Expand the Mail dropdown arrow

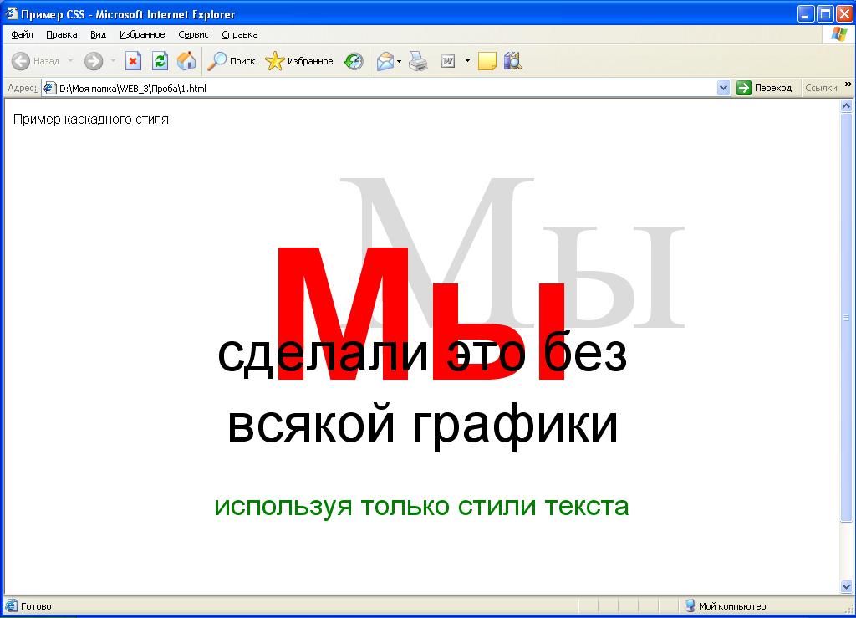pos(399,61)
